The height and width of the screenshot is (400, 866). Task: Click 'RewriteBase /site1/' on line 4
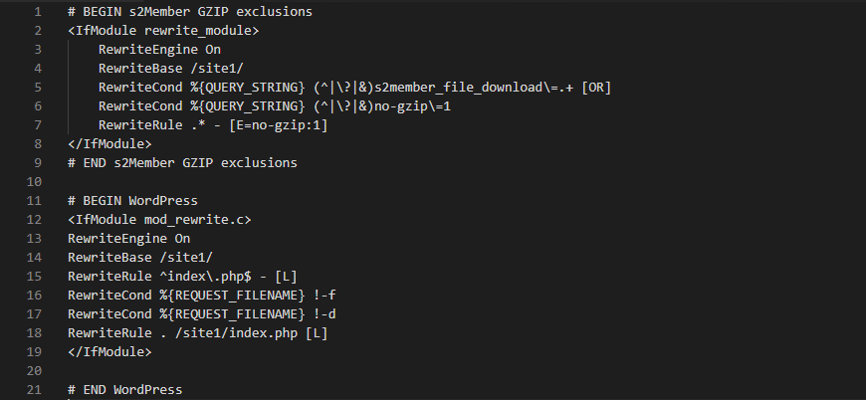pyautogui.click(x=171, y=69)
